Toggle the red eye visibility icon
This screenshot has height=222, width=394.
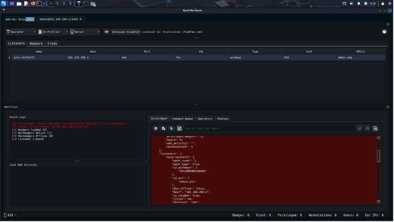(106, 31)
